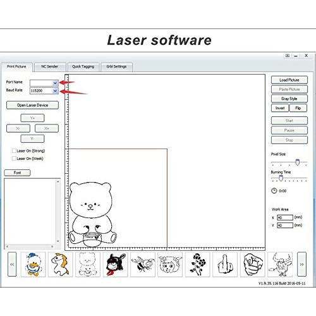Apply Gray Style to the picture
Viewport: 316px width, 316px height.
[289, 99]
